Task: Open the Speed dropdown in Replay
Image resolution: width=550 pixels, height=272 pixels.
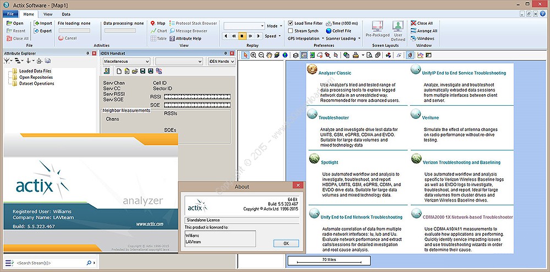Action: point(273,36)
